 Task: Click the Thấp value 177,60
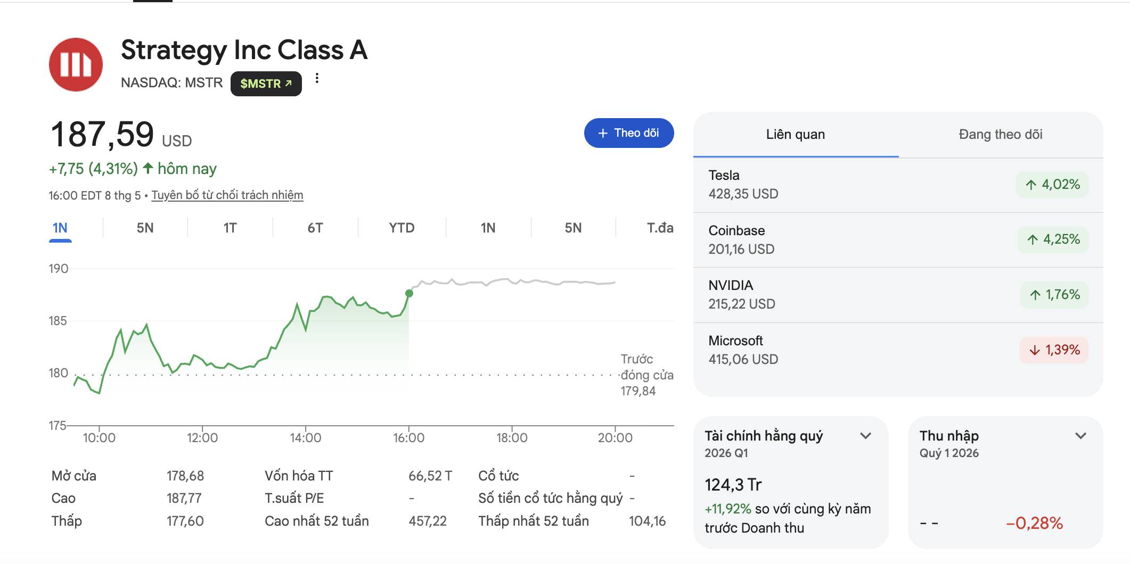[185, 521]
